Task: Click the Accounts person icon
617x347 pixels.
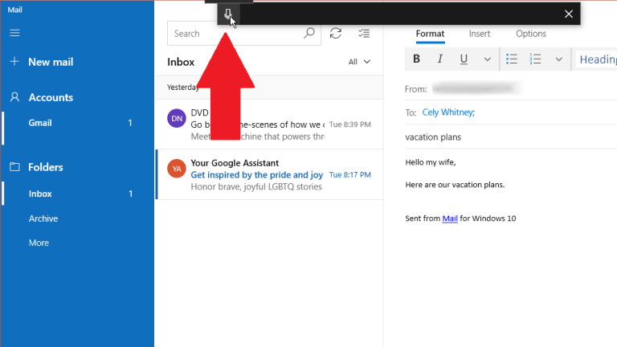Action: (14, 97)
